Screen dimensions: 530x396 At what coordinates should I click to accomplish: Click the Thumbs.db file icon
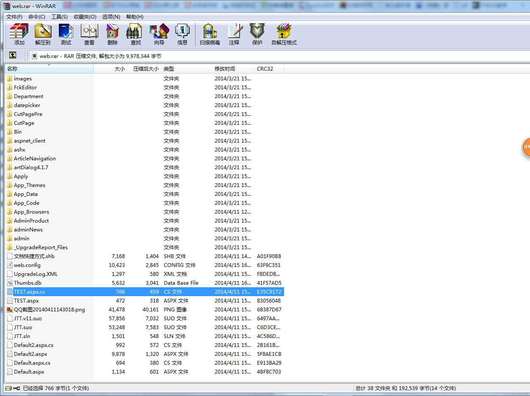10,283
